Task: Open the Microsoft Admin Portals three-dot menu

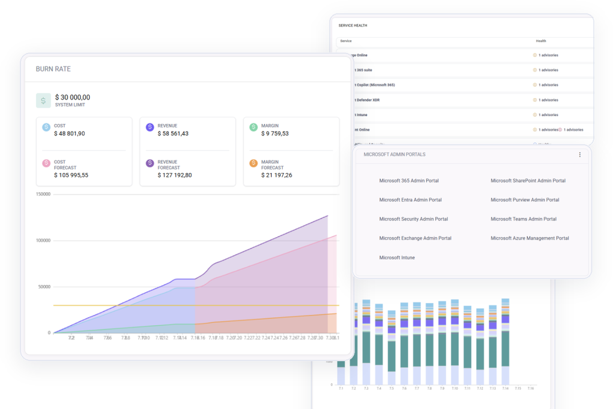Action: pyautogui.click(x=579, y=155)
